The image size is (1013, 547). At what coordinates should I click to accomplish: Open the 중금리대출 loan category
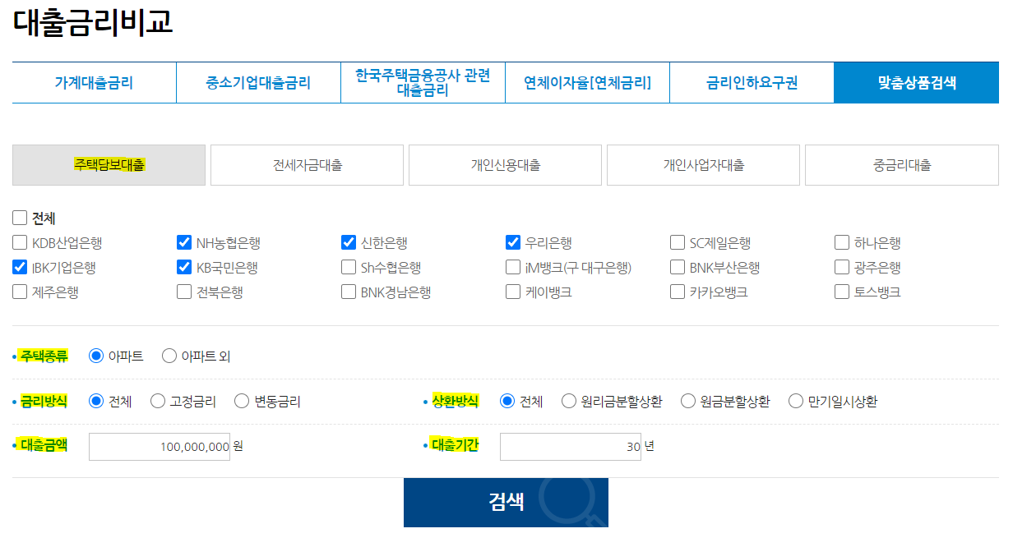(x=901, y=165)
